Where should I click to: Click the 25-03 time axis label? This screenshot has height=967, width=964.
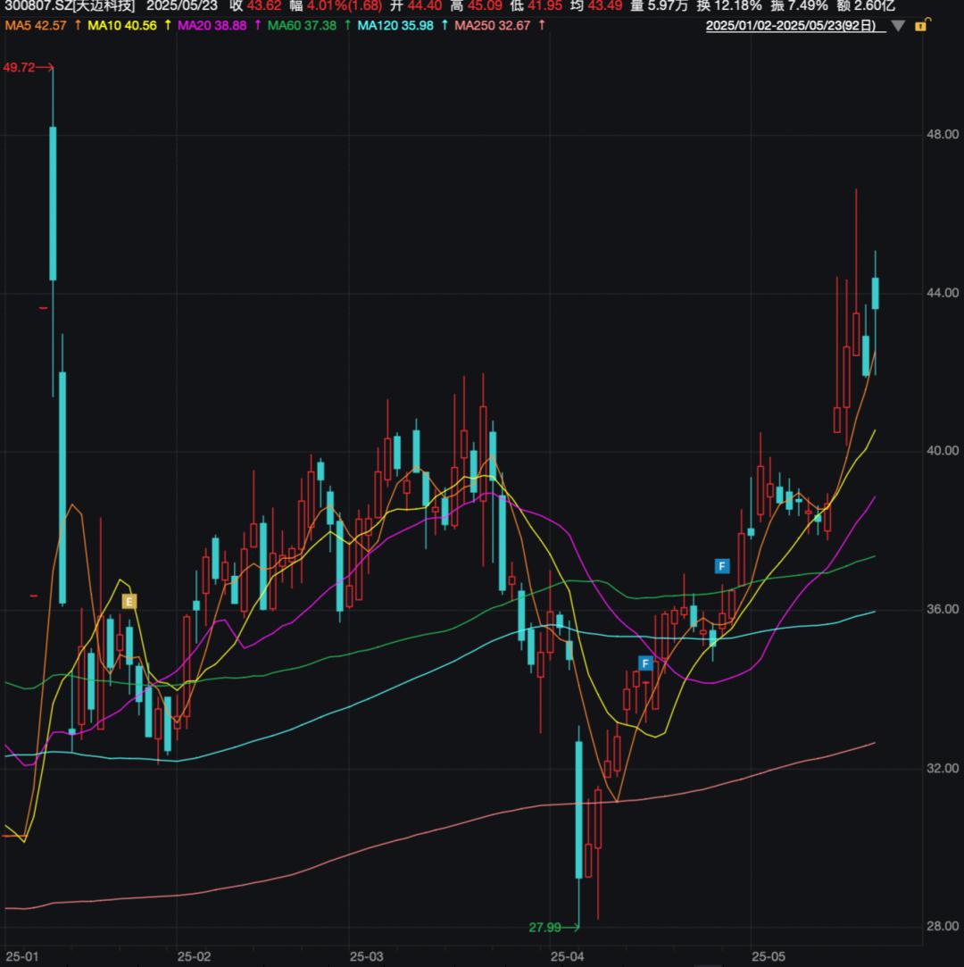coord(365,956)
